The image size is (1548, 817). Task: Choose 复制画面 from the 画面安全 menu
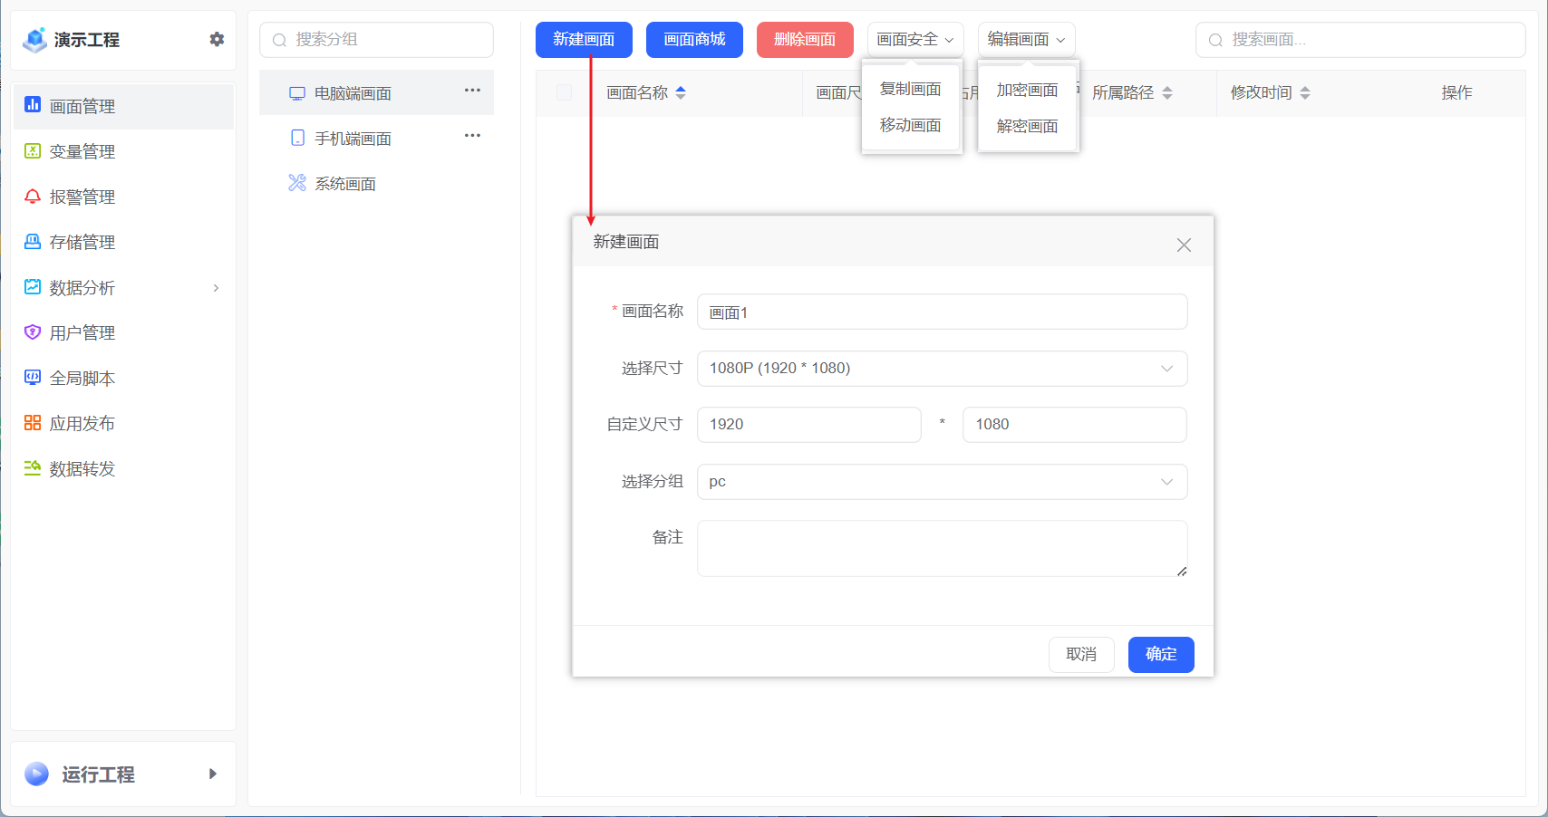pyautogui.click(x=909, y=89)
